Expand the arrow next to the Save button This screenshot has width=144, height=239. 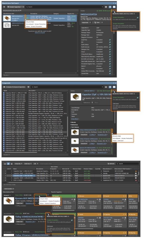pos(102,22)
